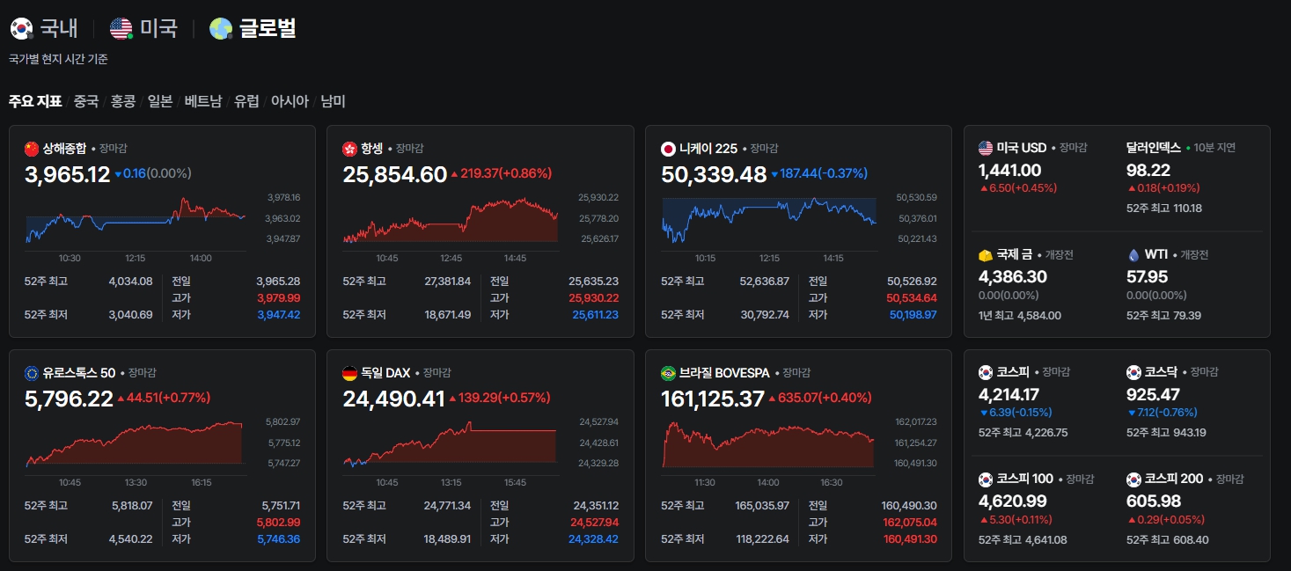Open the 유로스톡스 50 index title
The image size is (1291, 571).
pyautogui.click(x=79, y=373)
